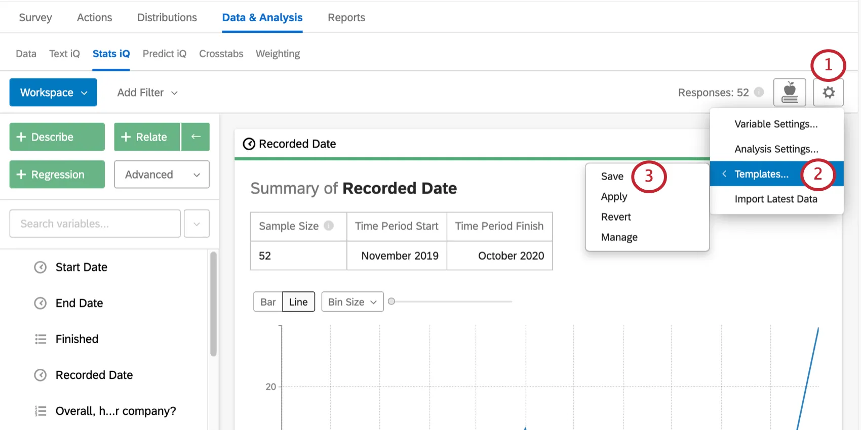This screenshot has width=861, height=430.
Task: Choose Save from Templates submenu
Action: [x=612, y=177]
